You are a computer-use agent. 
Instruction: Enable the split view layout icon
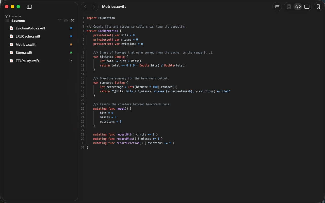click(x=307, y=7)
